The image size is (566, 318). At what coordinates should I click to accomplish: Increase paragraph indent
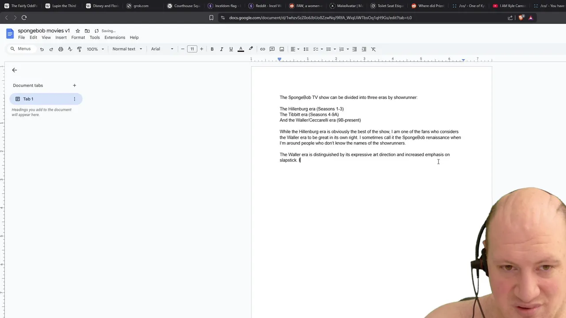coord(364,49)
